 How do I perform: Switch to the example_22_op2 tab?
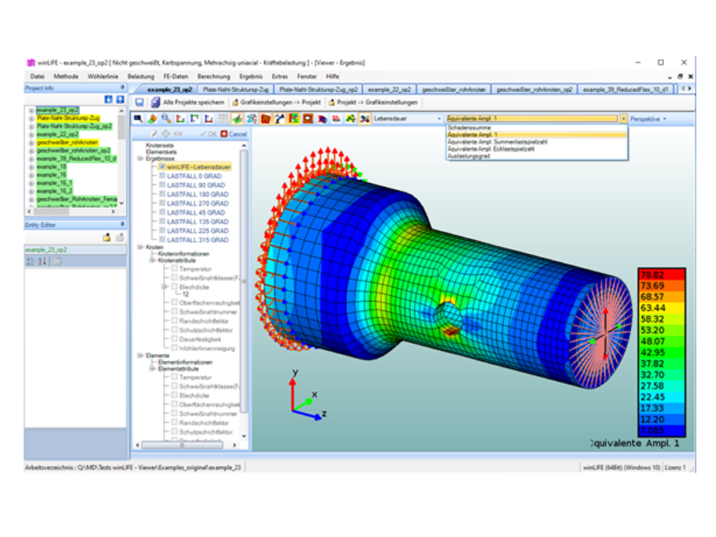point(390,90)
